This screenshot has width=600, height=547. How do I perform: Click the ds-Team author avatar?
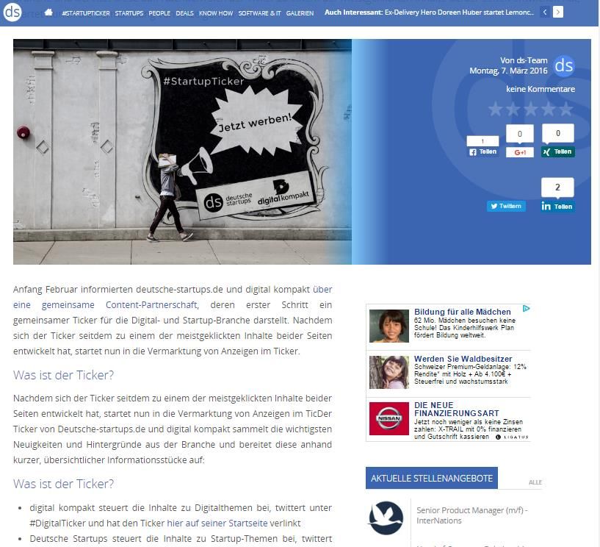click(x=564, y=66)
